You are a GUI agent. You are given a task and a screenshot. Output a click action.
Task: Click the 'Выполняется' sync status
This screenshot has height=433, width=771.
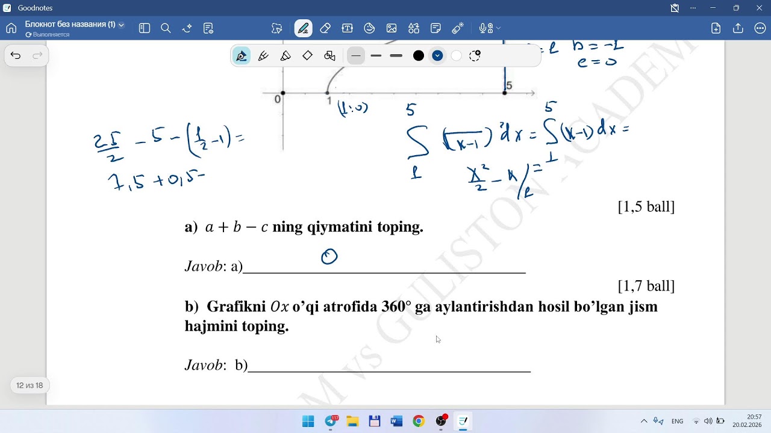click(48, 35)
